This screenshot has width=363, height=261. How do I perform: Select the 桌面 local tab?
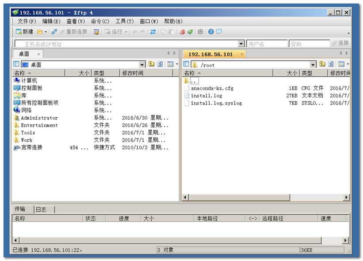click(24, 54)
